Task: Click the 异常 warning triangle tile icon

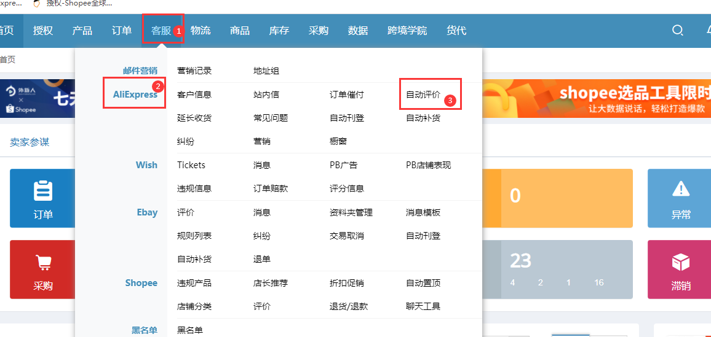Action: [x=681, y=188]
